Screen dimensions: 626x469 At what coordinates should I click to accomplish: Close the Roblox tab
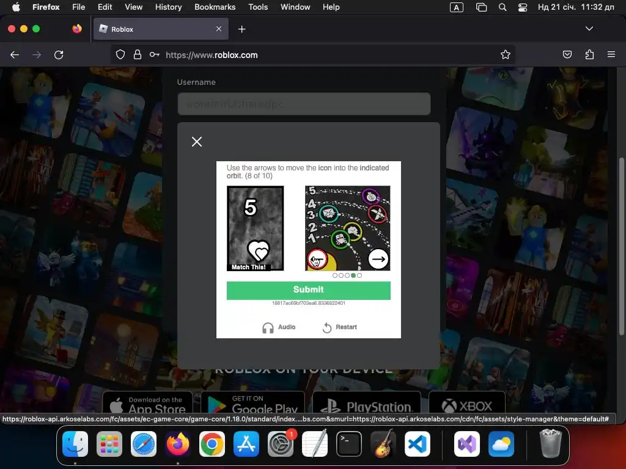219,29
